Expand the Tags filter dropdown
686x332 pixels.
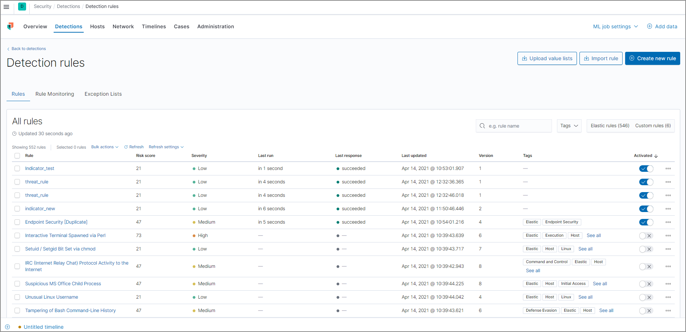569,126
